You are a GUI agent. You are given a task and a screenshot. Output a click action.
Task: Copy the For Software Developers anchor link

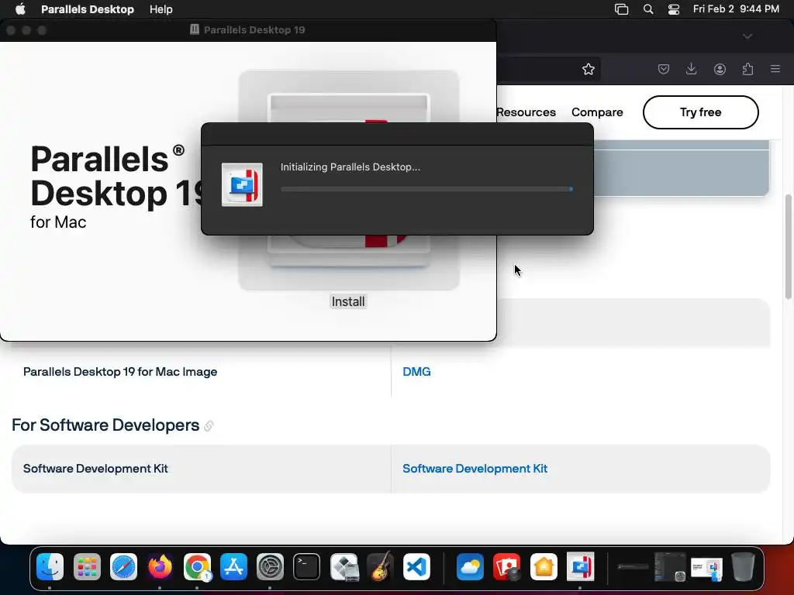coord(209,426)
